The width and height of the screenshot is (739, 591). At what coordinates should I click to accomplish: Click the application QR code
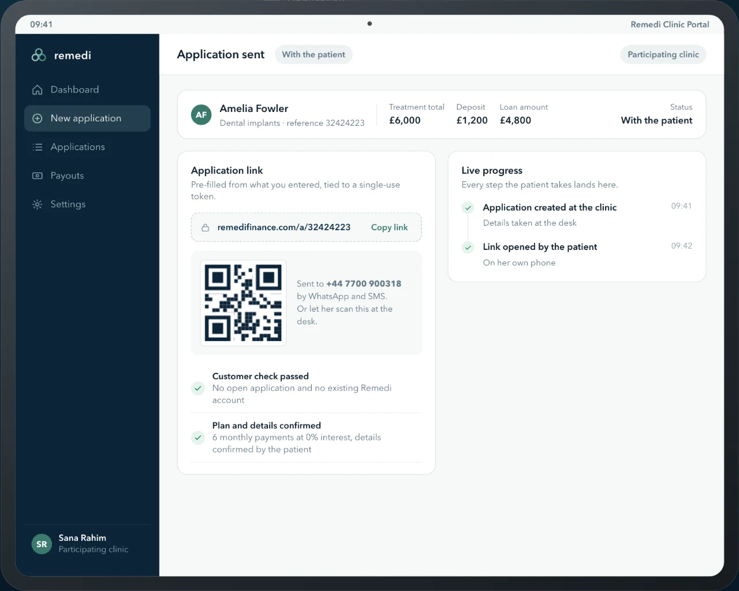[x=243, y=303]
